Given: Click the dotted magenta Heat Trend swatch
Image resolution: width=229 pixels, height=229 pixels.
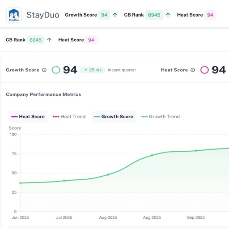Looking at the screenshot, I should [56, 117].
